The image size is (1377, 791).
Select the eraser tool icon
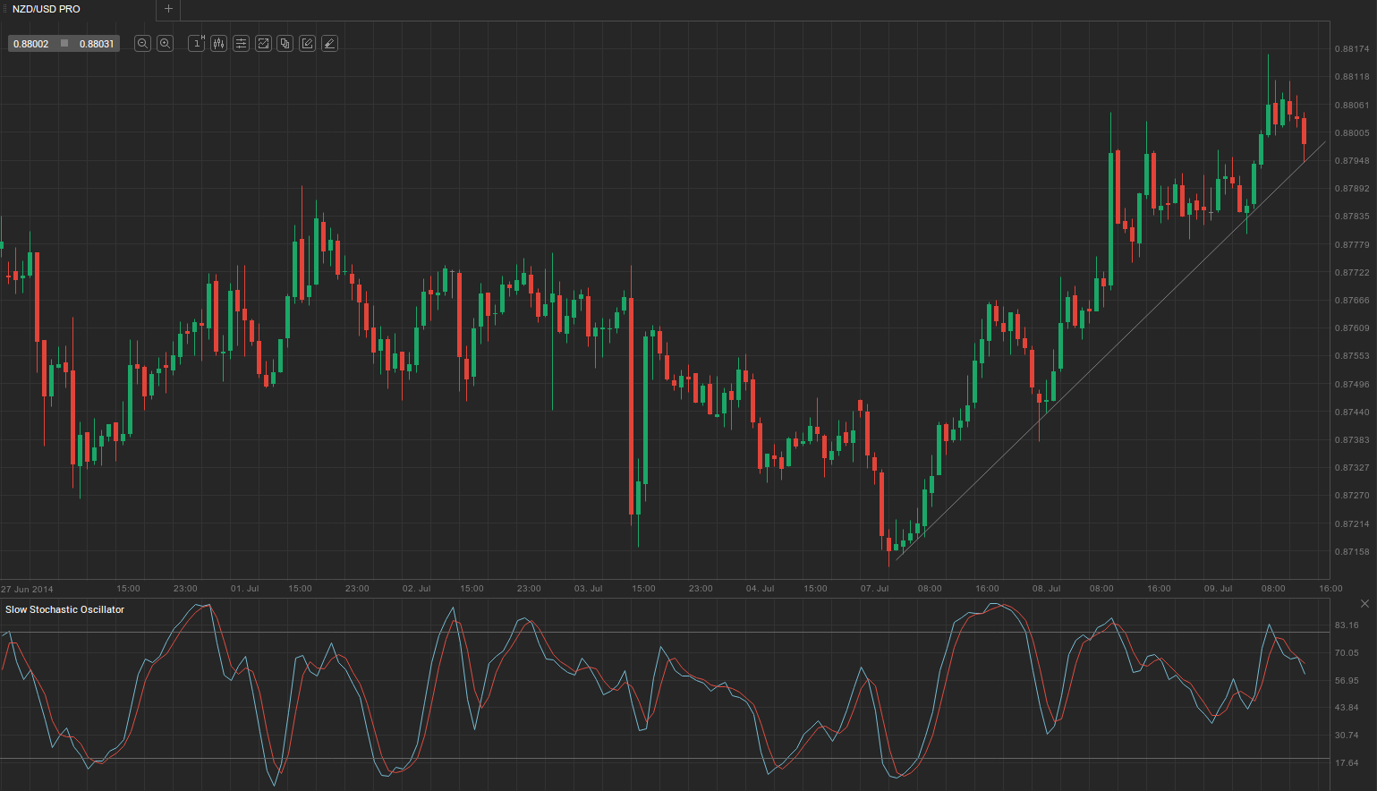point(329,43)
